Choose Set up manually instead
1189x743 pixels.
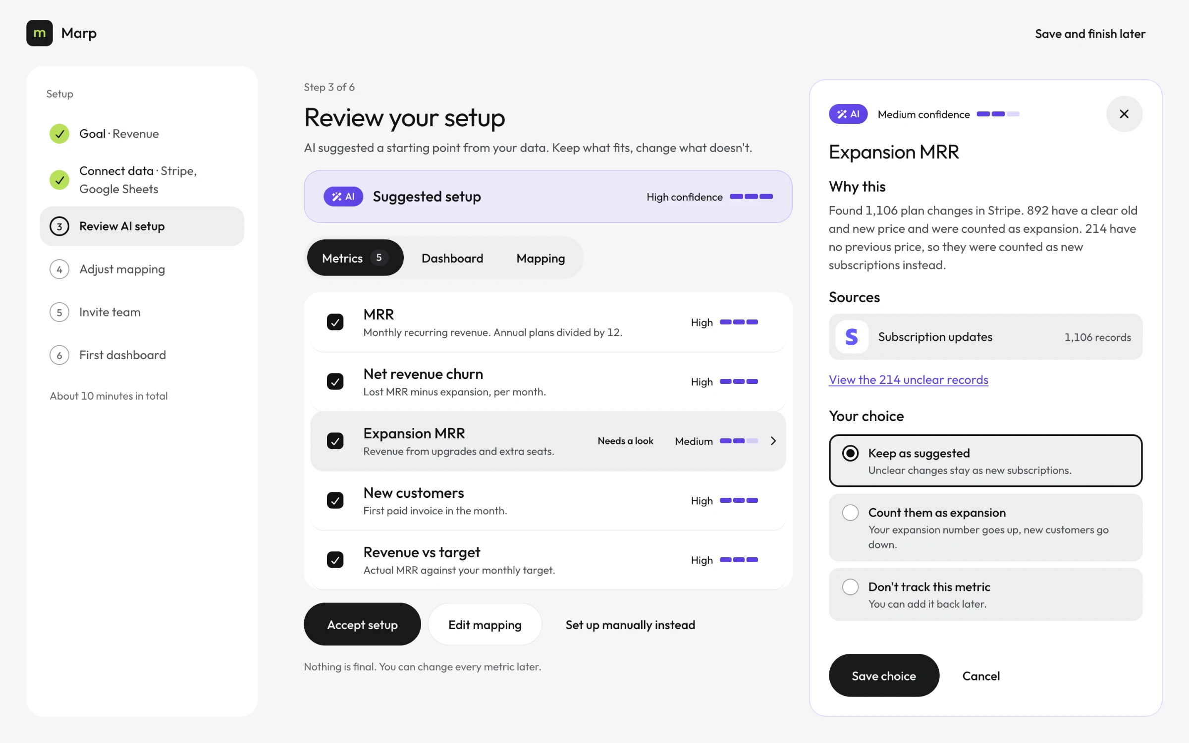pyautogui.click(x=630, y=625)
